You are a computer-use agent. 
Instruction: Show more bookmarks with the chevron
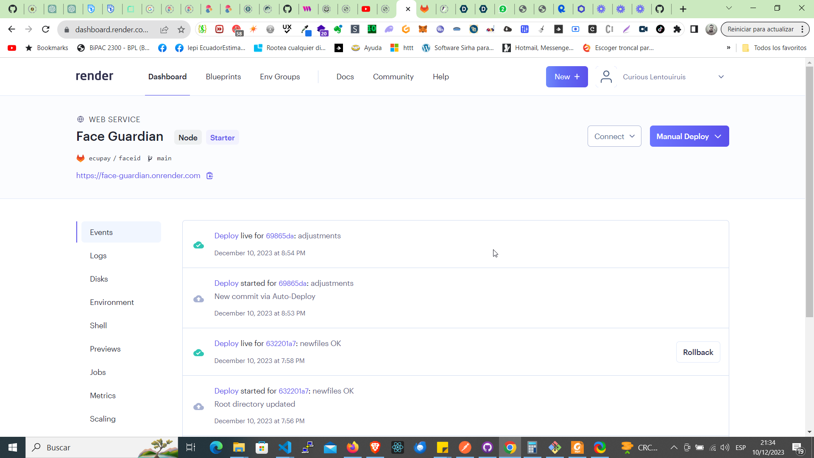click(728, 47)
